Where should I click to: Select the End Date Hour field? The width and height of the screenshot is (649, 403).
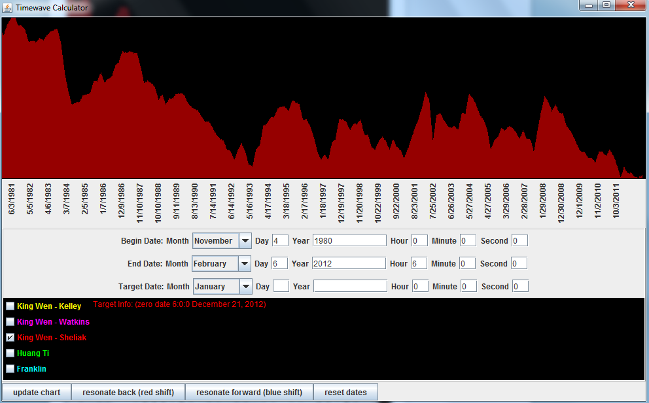tap(419, 264)
